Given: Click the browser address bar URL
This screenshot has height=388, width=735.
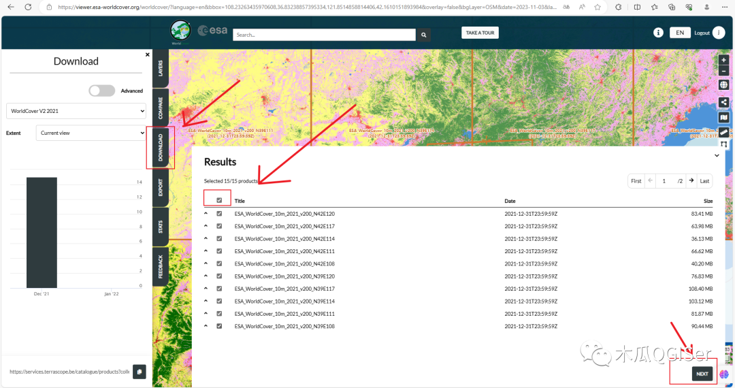Looking at the screenshot, I should point(307,7).
